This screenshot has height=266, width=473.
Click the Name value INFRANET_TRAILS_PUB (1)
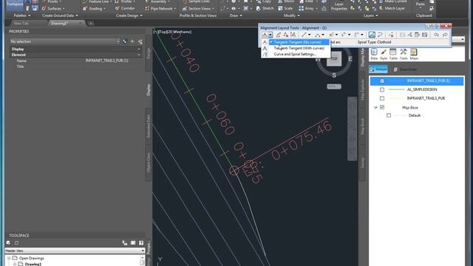click(x=106, y=61)
